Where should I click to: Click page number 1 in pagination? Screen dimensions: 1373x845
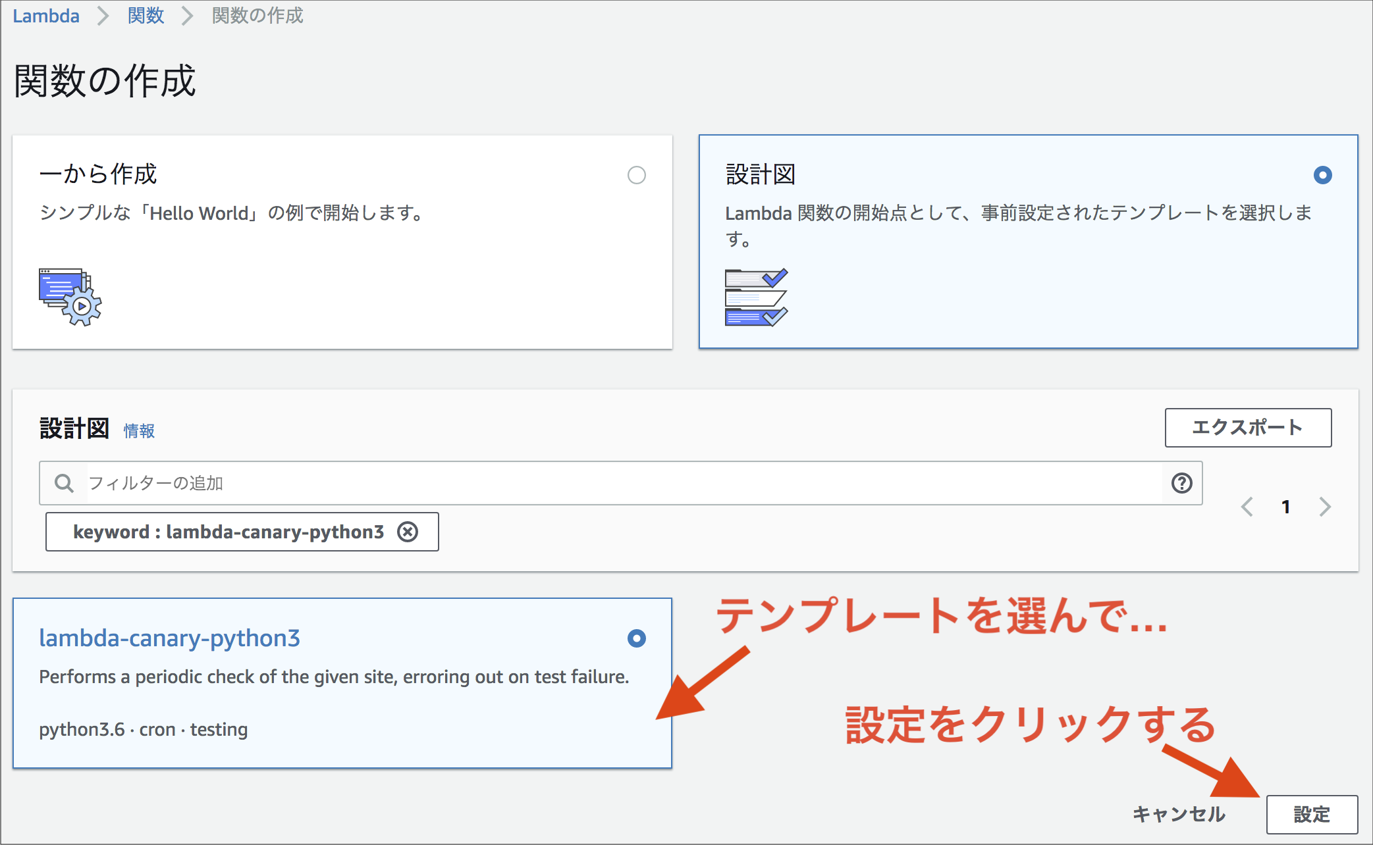[x=1285, y=507]
